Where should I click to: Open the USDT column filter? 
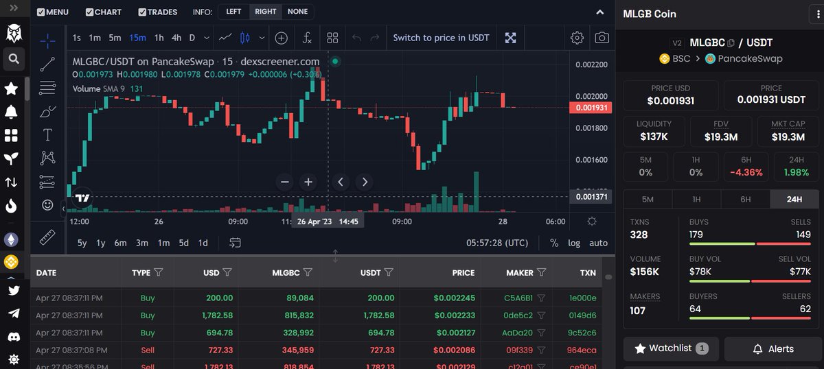389,272
